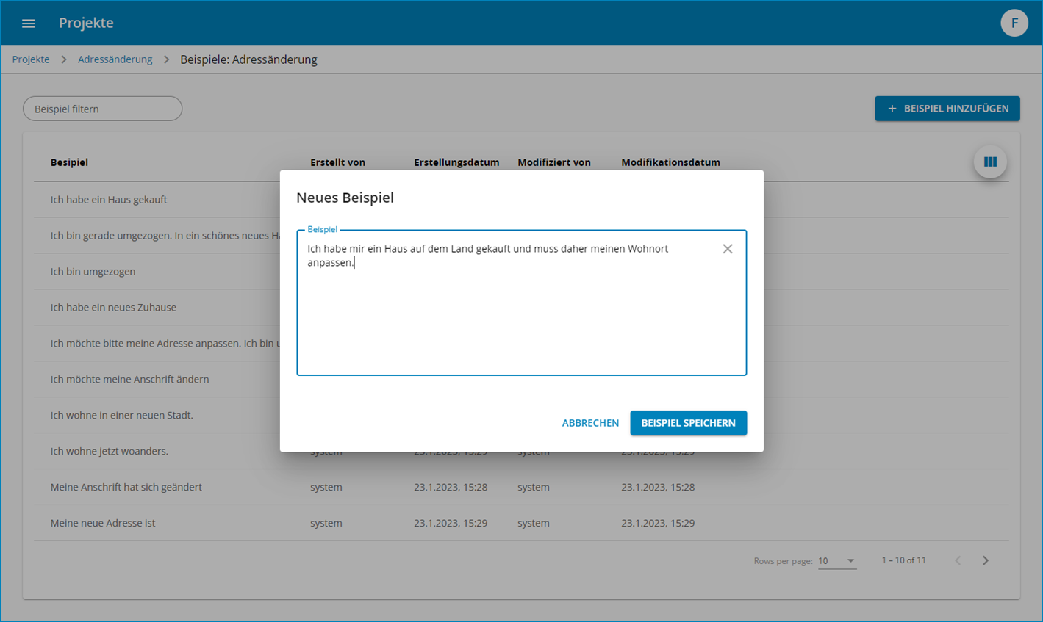Open the column visibility selector icon
This screenshot has width=1043, height=622.
point(990,162)
